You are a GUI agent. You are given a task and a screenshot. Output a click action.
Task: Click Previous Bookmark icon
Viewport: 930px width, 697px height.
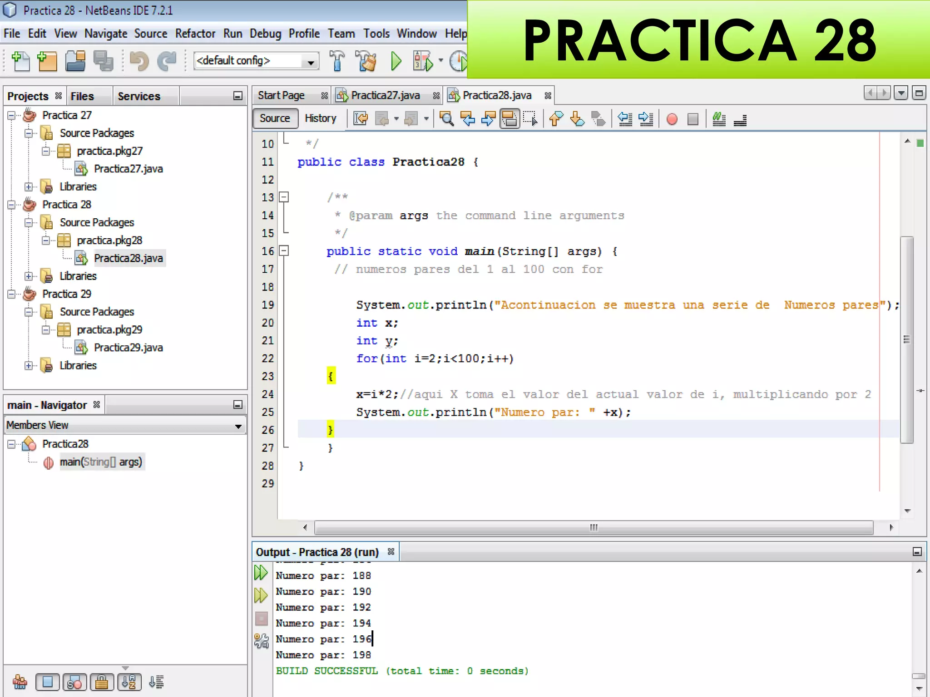(556, 119)
